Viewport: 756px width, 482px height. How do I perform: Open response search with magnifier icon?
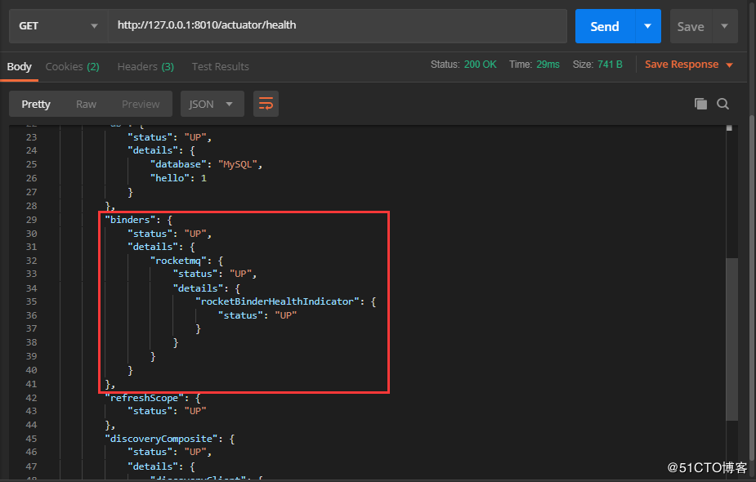pyautogui.click(x=722, y=104)
